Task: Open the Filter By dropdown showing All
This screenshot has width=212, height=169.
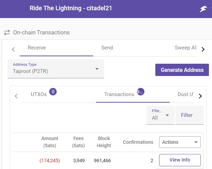Action: [x=160, y=115]
